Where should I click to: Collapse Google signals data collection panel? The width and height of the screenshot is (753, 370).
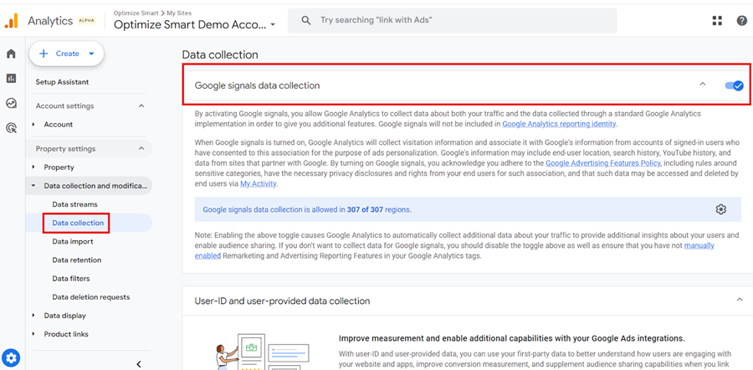click(x=703, y=84)
